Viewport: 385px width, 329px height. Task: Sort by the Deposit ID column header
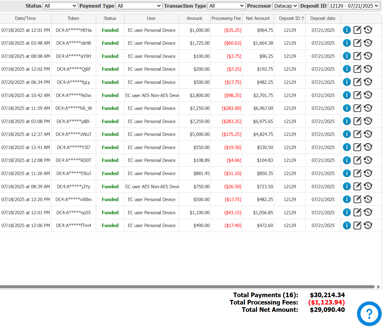point(289,18)
